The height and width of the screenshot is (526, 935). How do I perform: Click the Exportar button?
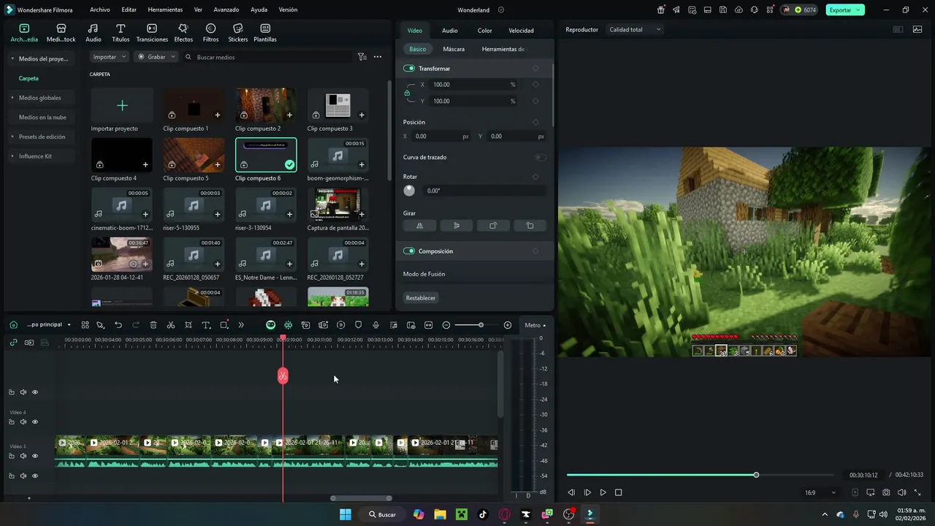click(x=845, y=10)
